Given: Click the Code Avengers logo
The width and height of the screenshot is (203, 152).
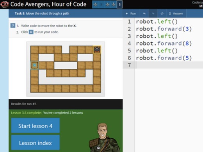Looking at the screenshot, I should tap(4, 4).
